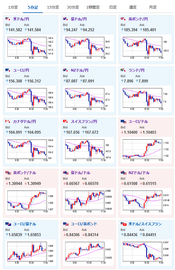Screen dimensions: 175x270
Task: Click the ユーロ/英ポンド mini chart
Action: pyautogui.click(x=88, y=253)
